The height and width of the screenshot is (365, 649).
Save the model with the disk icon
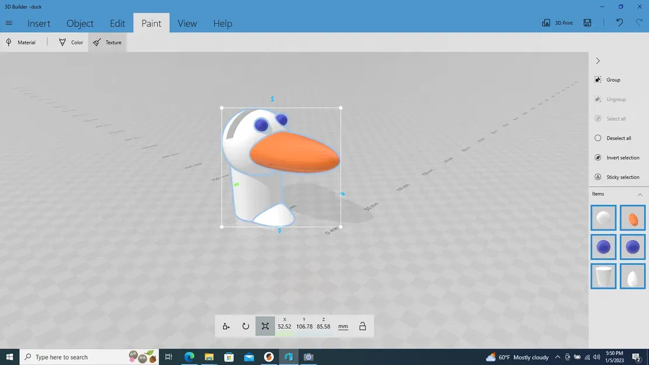tap(587, 23)
